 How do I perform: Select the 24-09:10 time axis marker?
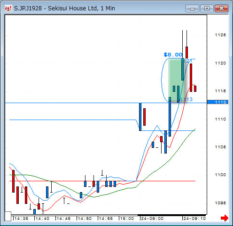pyautogui.click(x=194, y=218)
